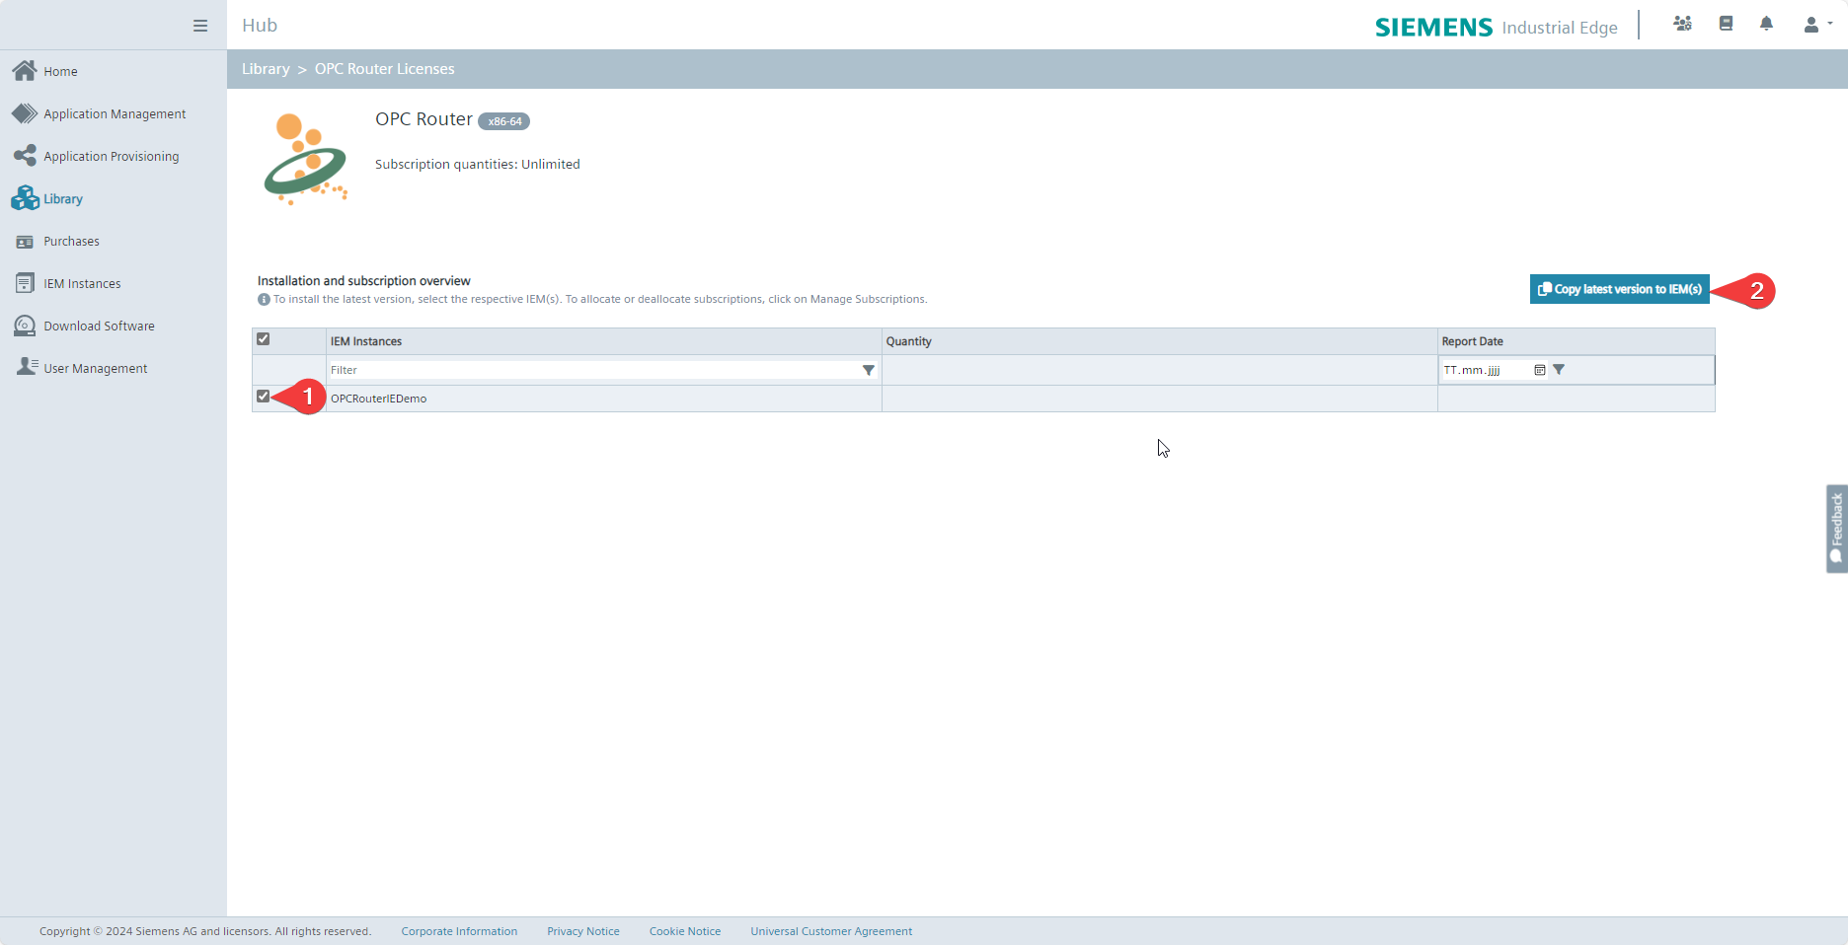The height and width of the screenshot is (945, 1848).
Task: Go to Application Management in sidebar
Action: coord(114,114)
